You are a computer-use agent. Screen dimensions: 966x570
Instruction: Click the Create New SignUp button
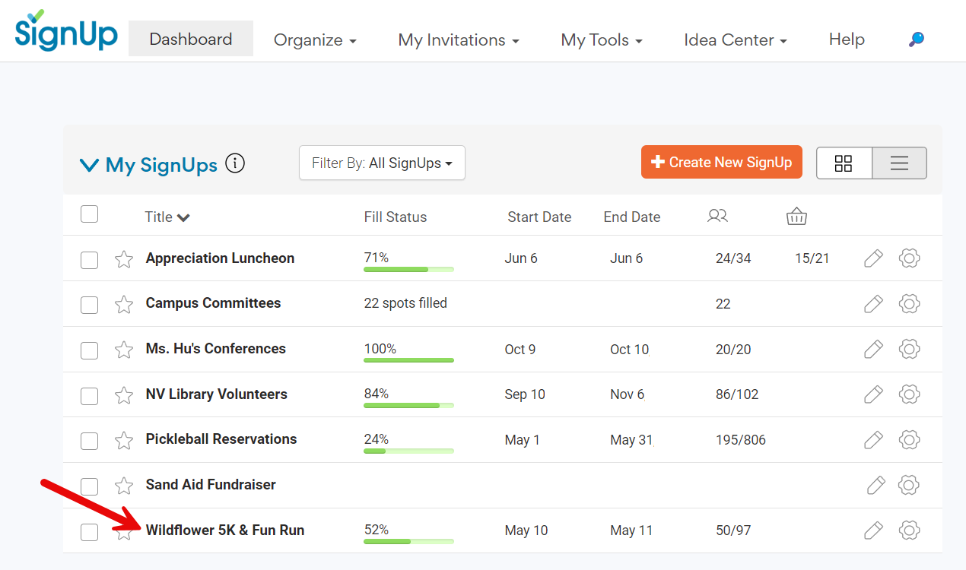click(721, 163)
